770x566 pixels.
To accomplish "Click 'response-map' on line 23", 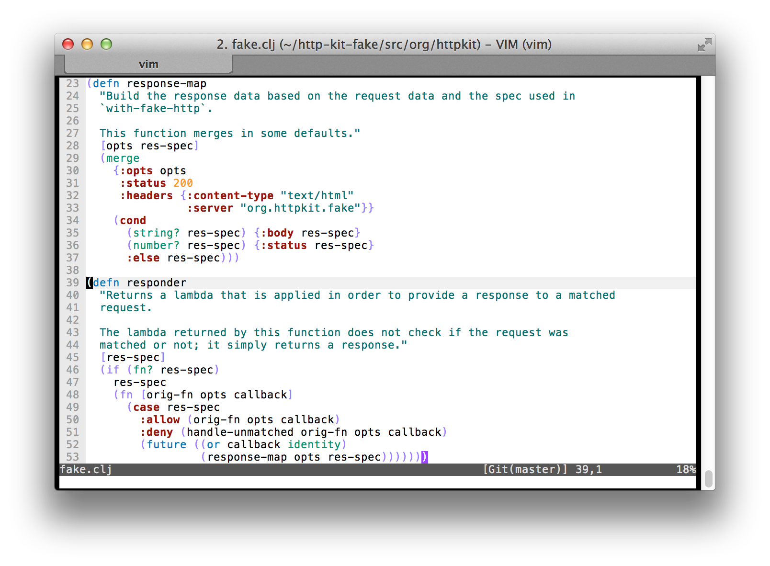I will (x=167, y=83).
